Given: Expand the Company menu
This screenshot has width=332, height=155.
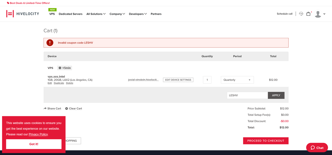Looking at the screenshot, I should [x=117, y=14].
